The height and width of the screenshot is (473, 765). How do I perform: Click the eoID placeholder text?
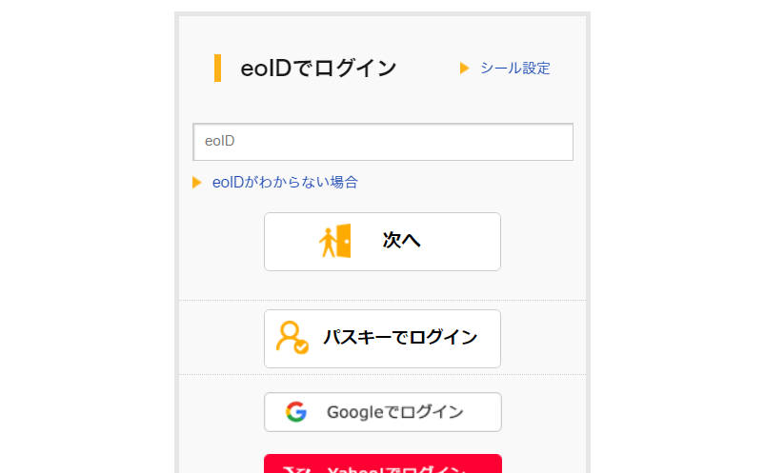pos(220,141)
